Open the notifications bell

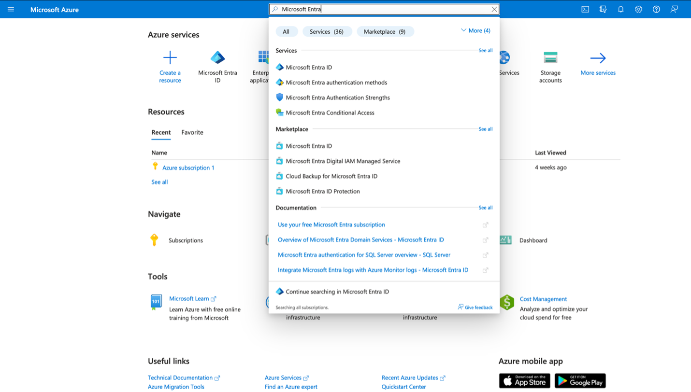(621, 9)
